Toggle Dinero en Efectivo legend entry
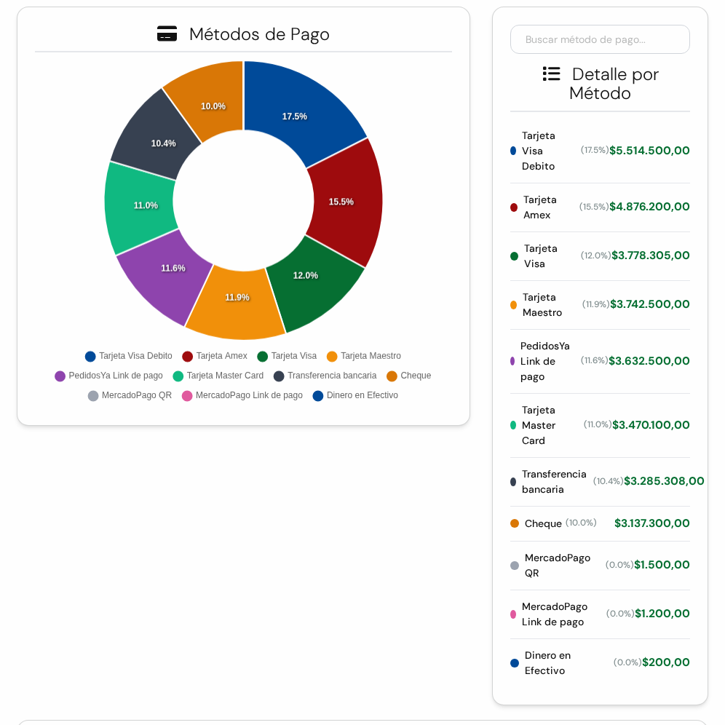Image resolution: width=725 pixels, height=725 pixels. click(x=355, y=396)
